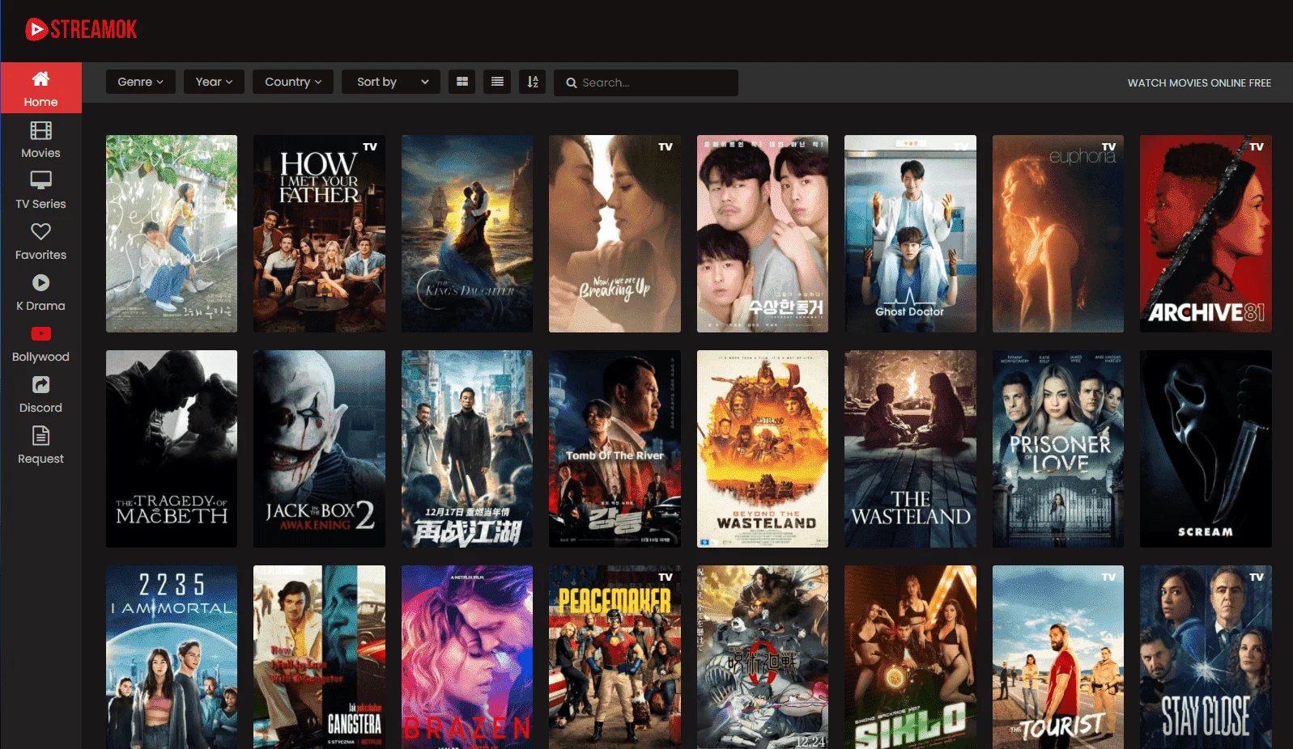The width and height of the screenshot is (1293, 749).
Task: Open K Drama section
Action: pos(40,293)
